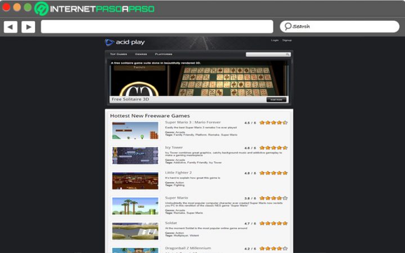Viewport: 405px width, 253px height.
Task: Click the read more button on banner
Action: [276, 100]
